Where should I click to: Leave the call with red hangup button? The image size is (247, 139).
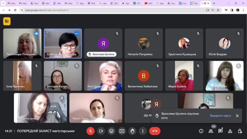(155, 131)
